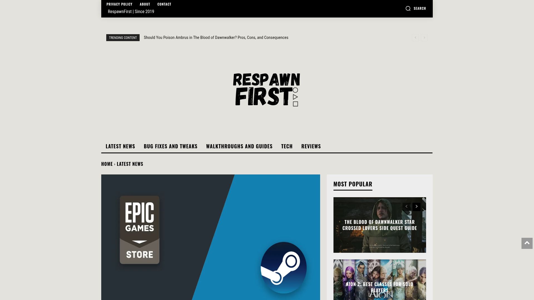This screenshot has width=534, height=300.
Task: Open the Poison Ambrus trending article
Action: [216, 37]
